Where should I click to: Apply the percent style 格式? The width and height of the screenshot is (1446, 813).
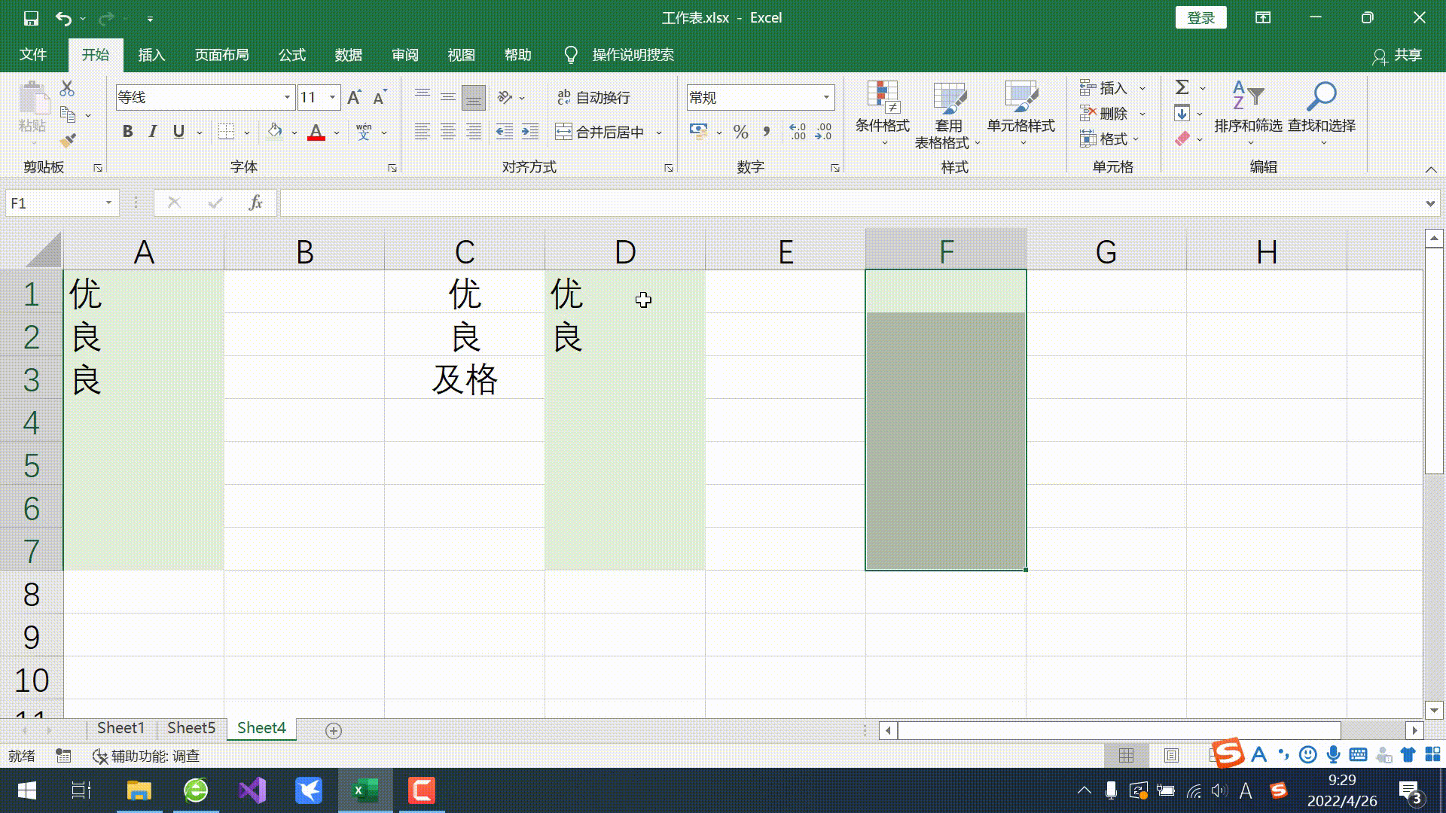coord(740,132)
